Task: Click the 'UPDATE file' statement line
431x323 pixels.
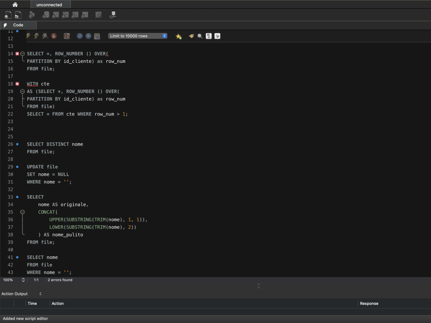Action: (42, 167)
